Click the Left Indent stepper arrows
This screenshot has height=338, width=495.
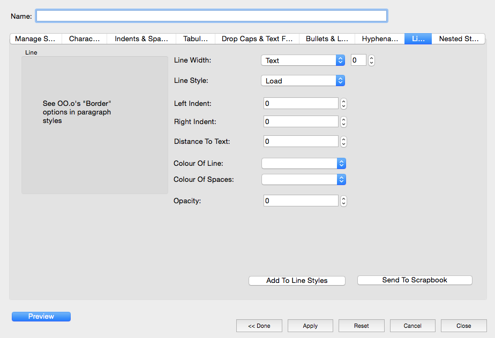click(344, 104)
